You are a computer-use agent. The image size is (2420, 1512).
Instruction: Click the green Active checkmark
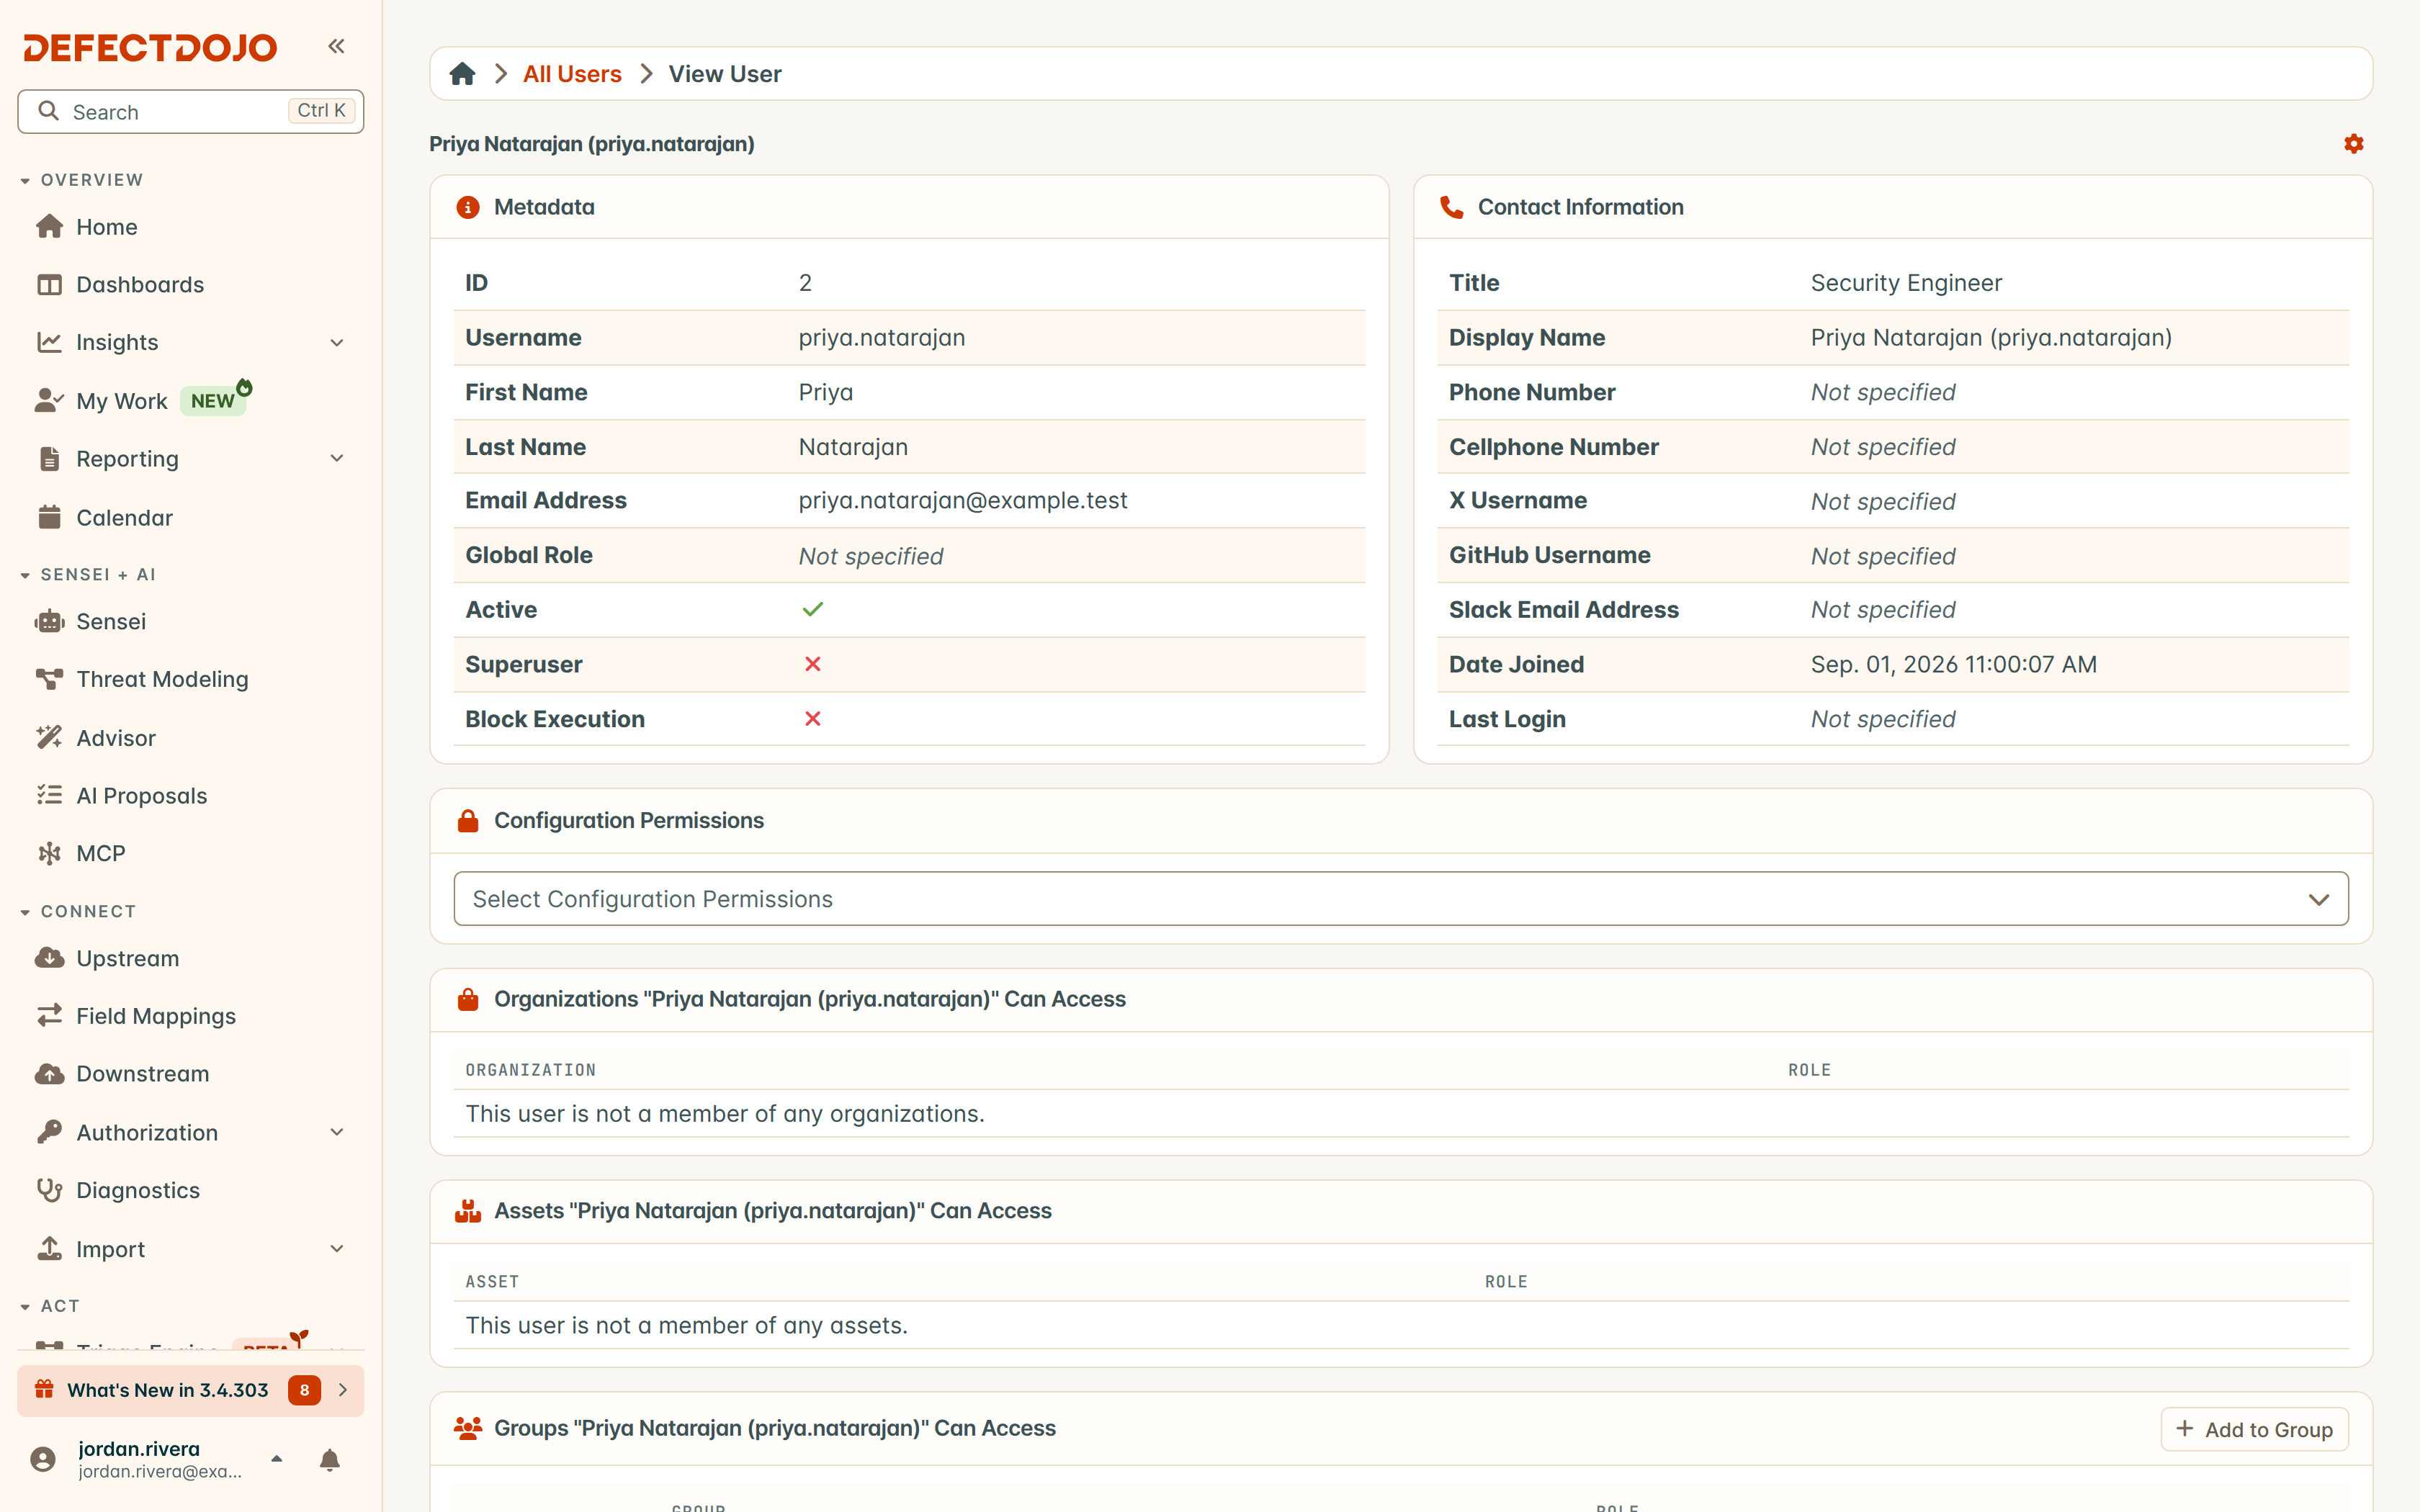812,610
